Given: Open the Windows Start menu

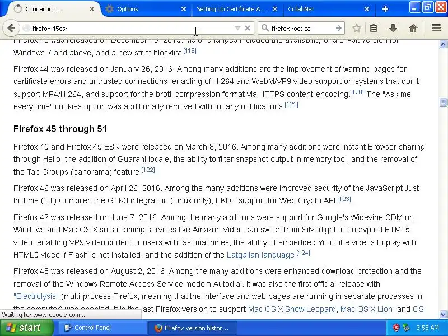Looking at the screenshot, I should (26, 328).
